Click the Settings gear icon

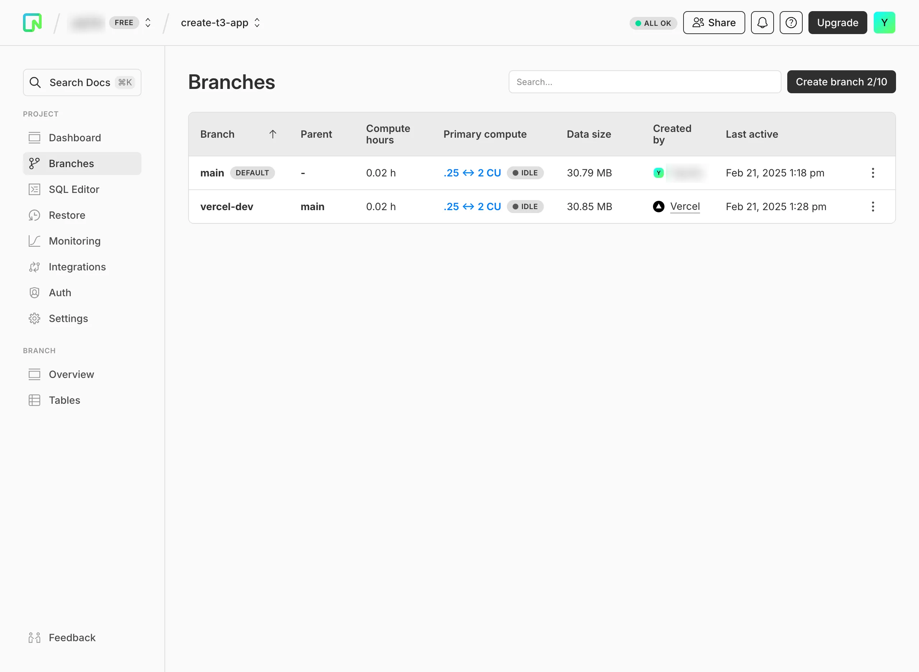[x=34, y=318]
